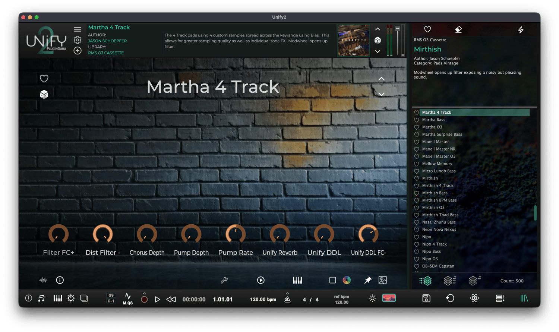The image size is (559, 332).
Task: Open the piano keys icon in the transport bar
Action: 57,298
